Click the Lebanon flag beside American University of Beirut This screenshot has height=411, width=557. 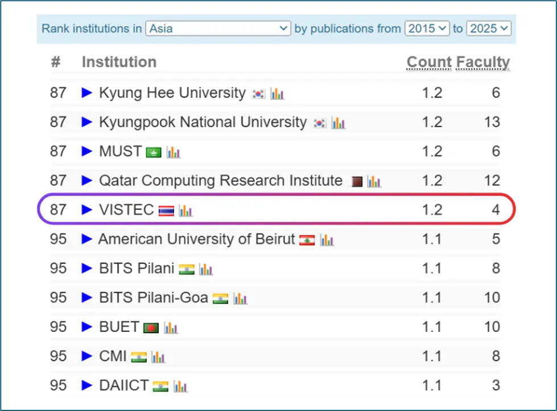tap(307, 240)
